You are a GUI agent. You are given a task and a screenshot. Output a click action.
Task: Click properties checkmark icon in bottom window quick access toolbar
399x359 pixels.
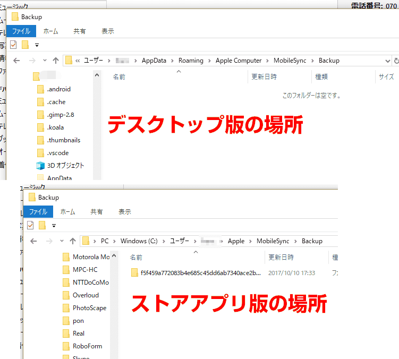pos(30,225)
